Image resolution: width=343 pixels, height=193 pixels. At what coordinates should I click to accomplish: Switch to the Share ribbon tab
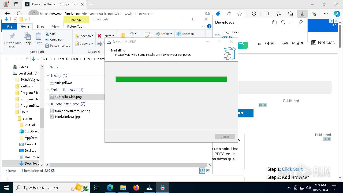coord(40,27)
